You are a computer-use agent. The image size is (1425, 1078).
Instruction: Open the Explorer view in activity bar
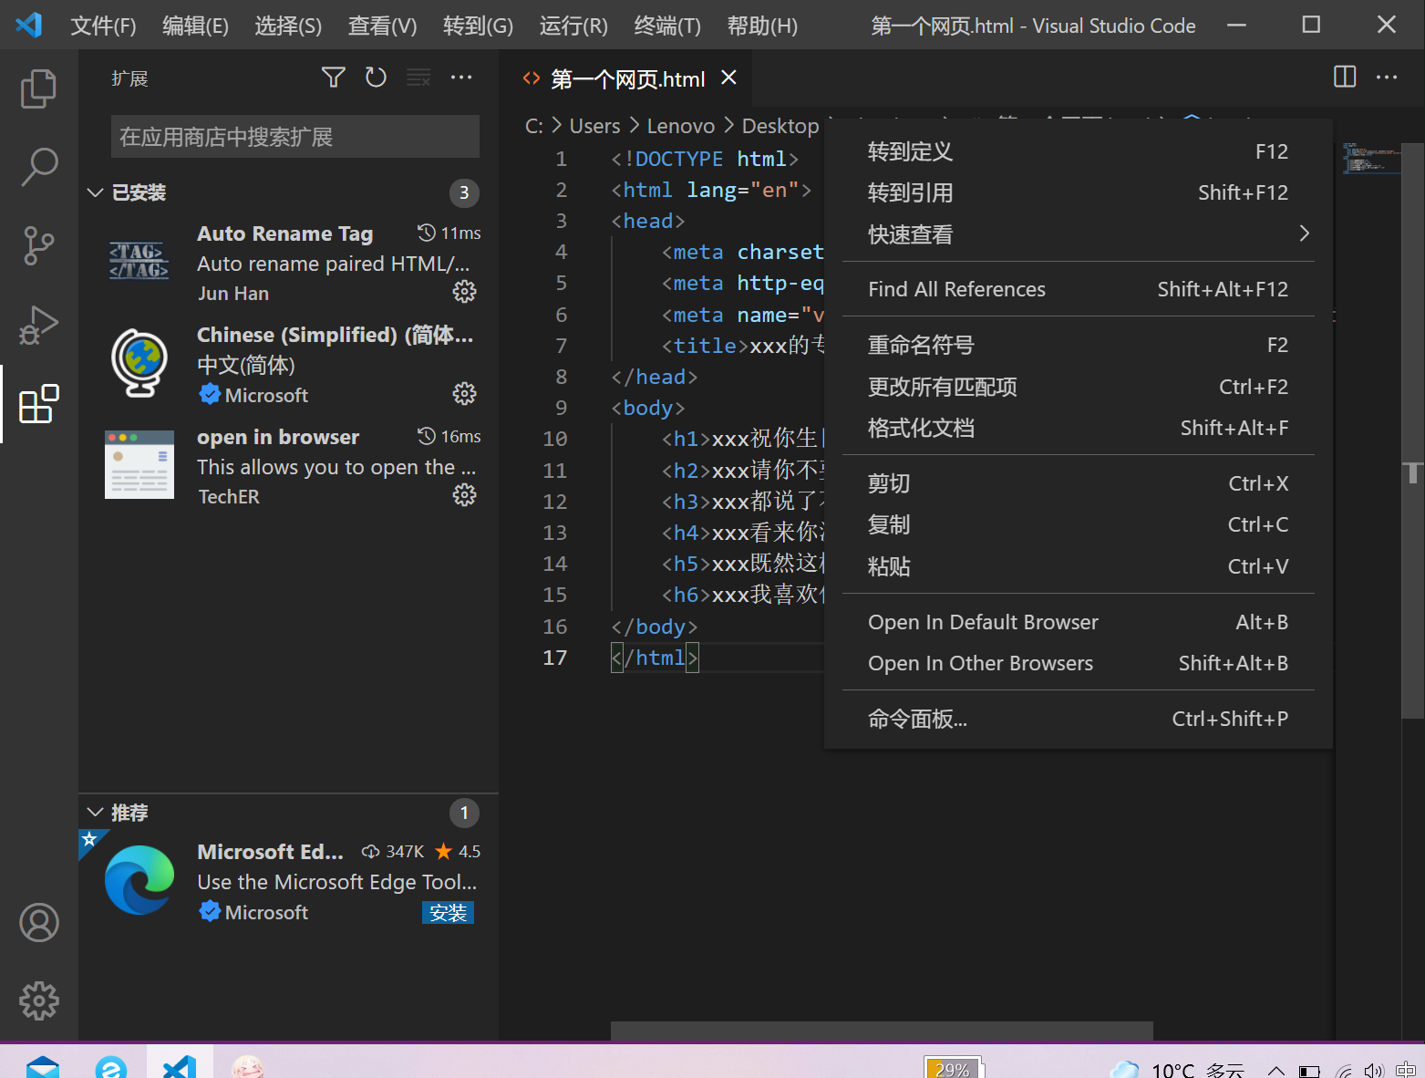pyautogui.click(x=38, y=88)
